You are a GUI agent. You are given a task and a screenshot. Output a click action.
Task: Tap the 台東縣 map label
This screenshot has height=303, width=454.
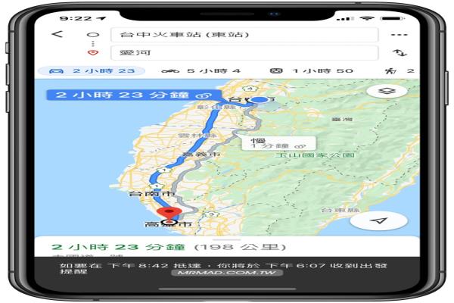pos(340,211)
